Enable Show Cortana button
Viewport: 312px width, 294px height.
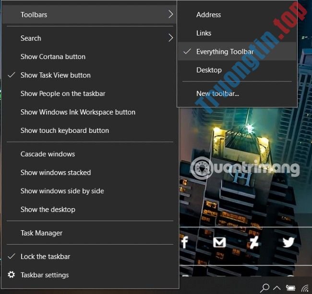point(90,57)
